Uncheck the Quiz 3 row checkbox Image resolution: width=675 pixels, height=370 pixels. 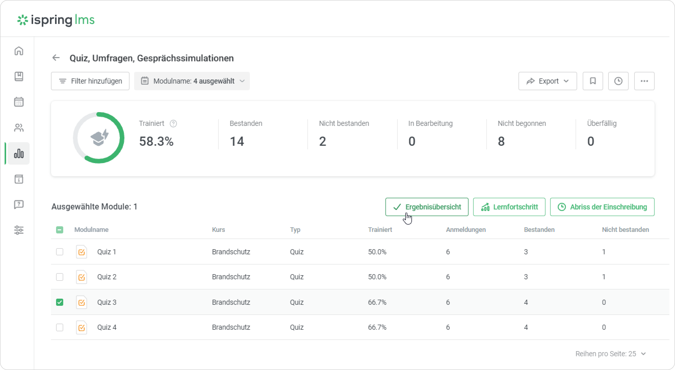(x=60, y=302)
